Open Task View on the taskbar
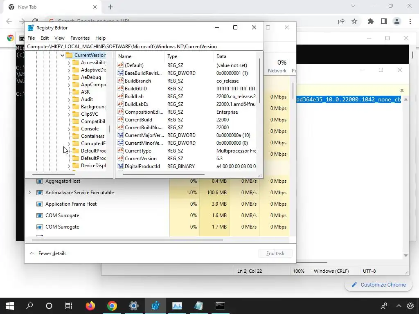This screenshot has width=419, height=314. (x=69, y=306)
